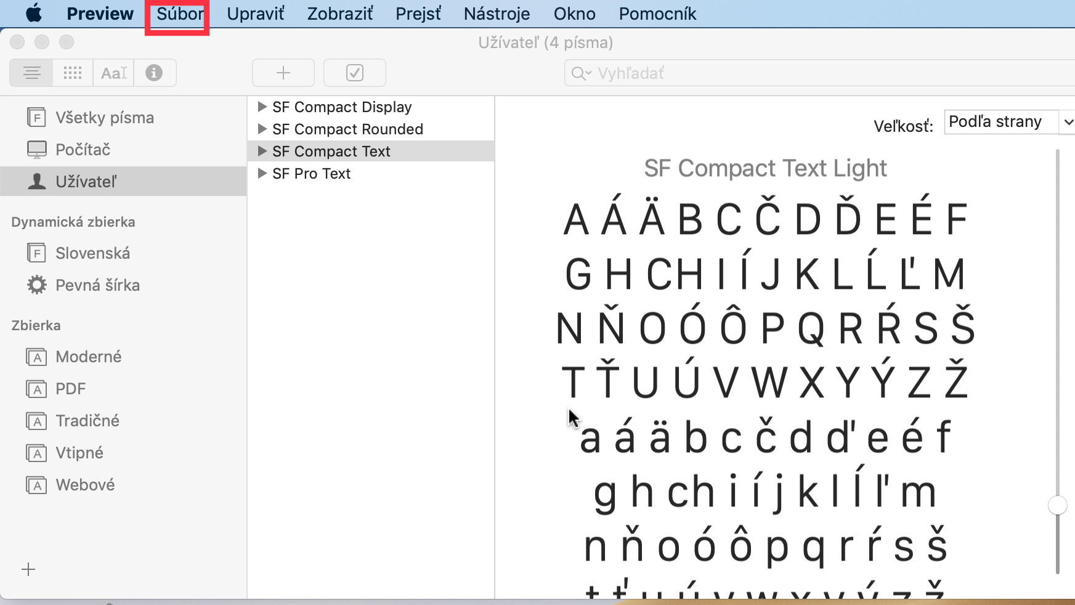Open the Nástroje menu
The height and width of the screenshot is (605, 1075).
[x=497, y=14]
